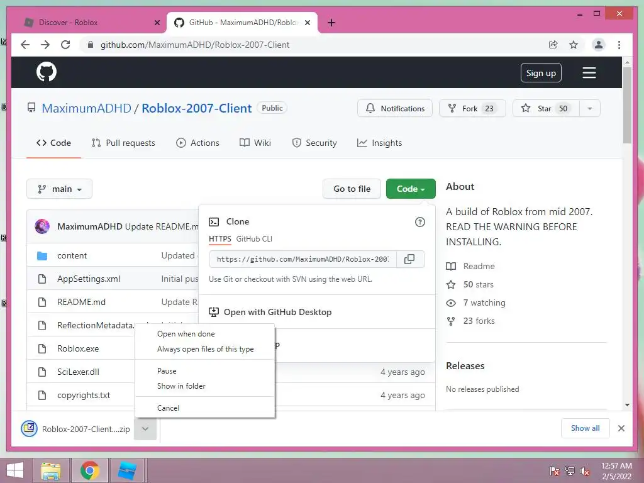This screenshot has height=483, width=644.
Task: Close the Discover - Roblox tab
Action: coord(157,23)
